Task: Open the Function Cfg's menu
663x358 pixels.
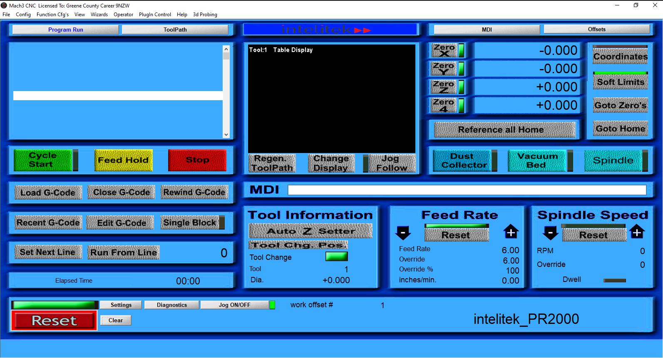Action: (x=53, y=15)
